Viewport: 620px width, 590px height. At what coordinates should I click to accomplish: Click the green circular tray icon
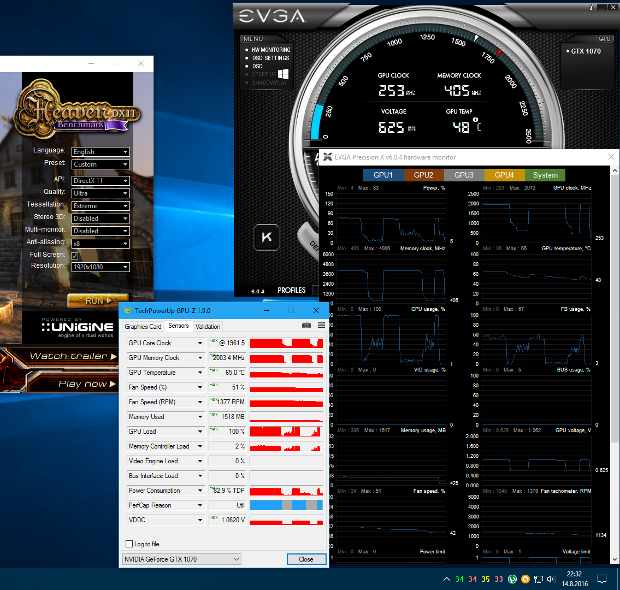click(x=512, y=579)
